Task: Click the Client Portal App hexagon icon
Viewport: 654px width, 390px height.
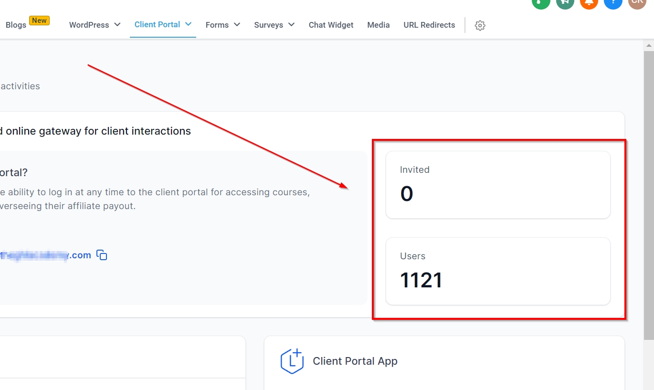Action: coord(292,361)
